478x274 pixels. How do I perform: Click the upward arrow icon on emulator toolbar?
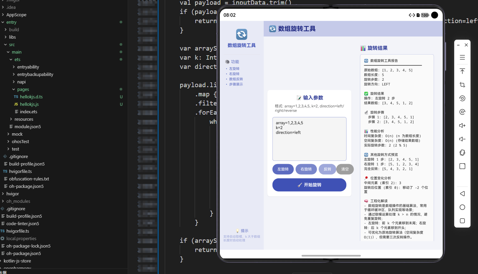coord(462,71)
